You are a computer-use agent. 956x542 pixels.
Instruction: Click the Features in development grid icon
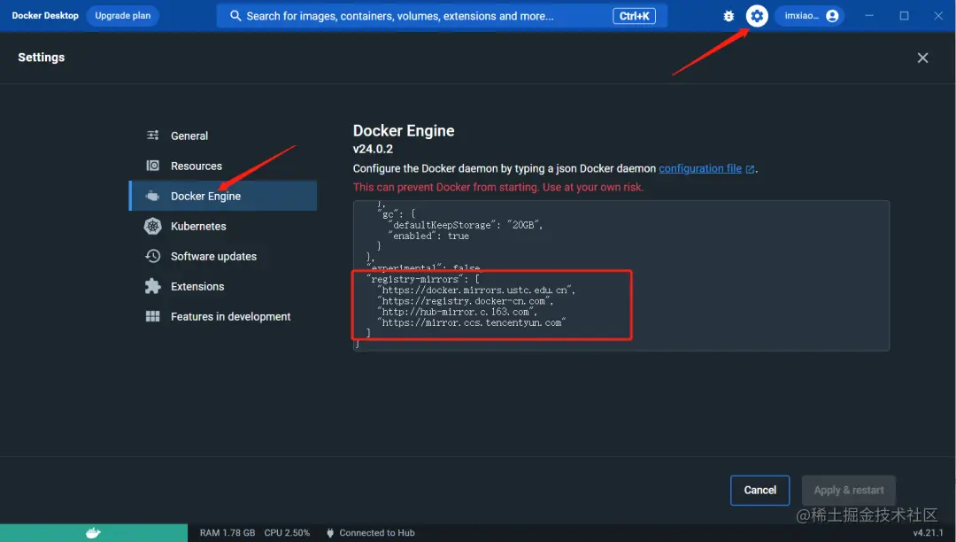pos(153,316)
